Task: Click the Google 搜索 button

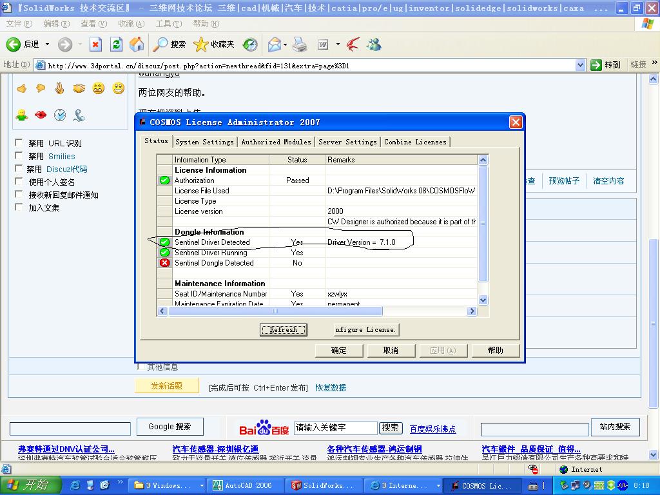Action: [170, 427]
